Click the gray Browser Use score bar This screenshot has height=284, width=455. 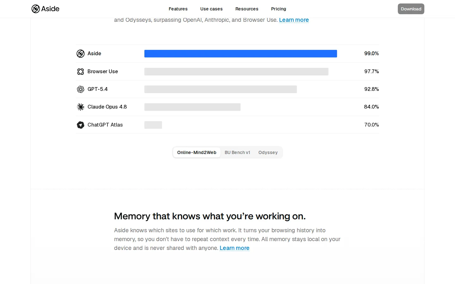tap(236, 72)
